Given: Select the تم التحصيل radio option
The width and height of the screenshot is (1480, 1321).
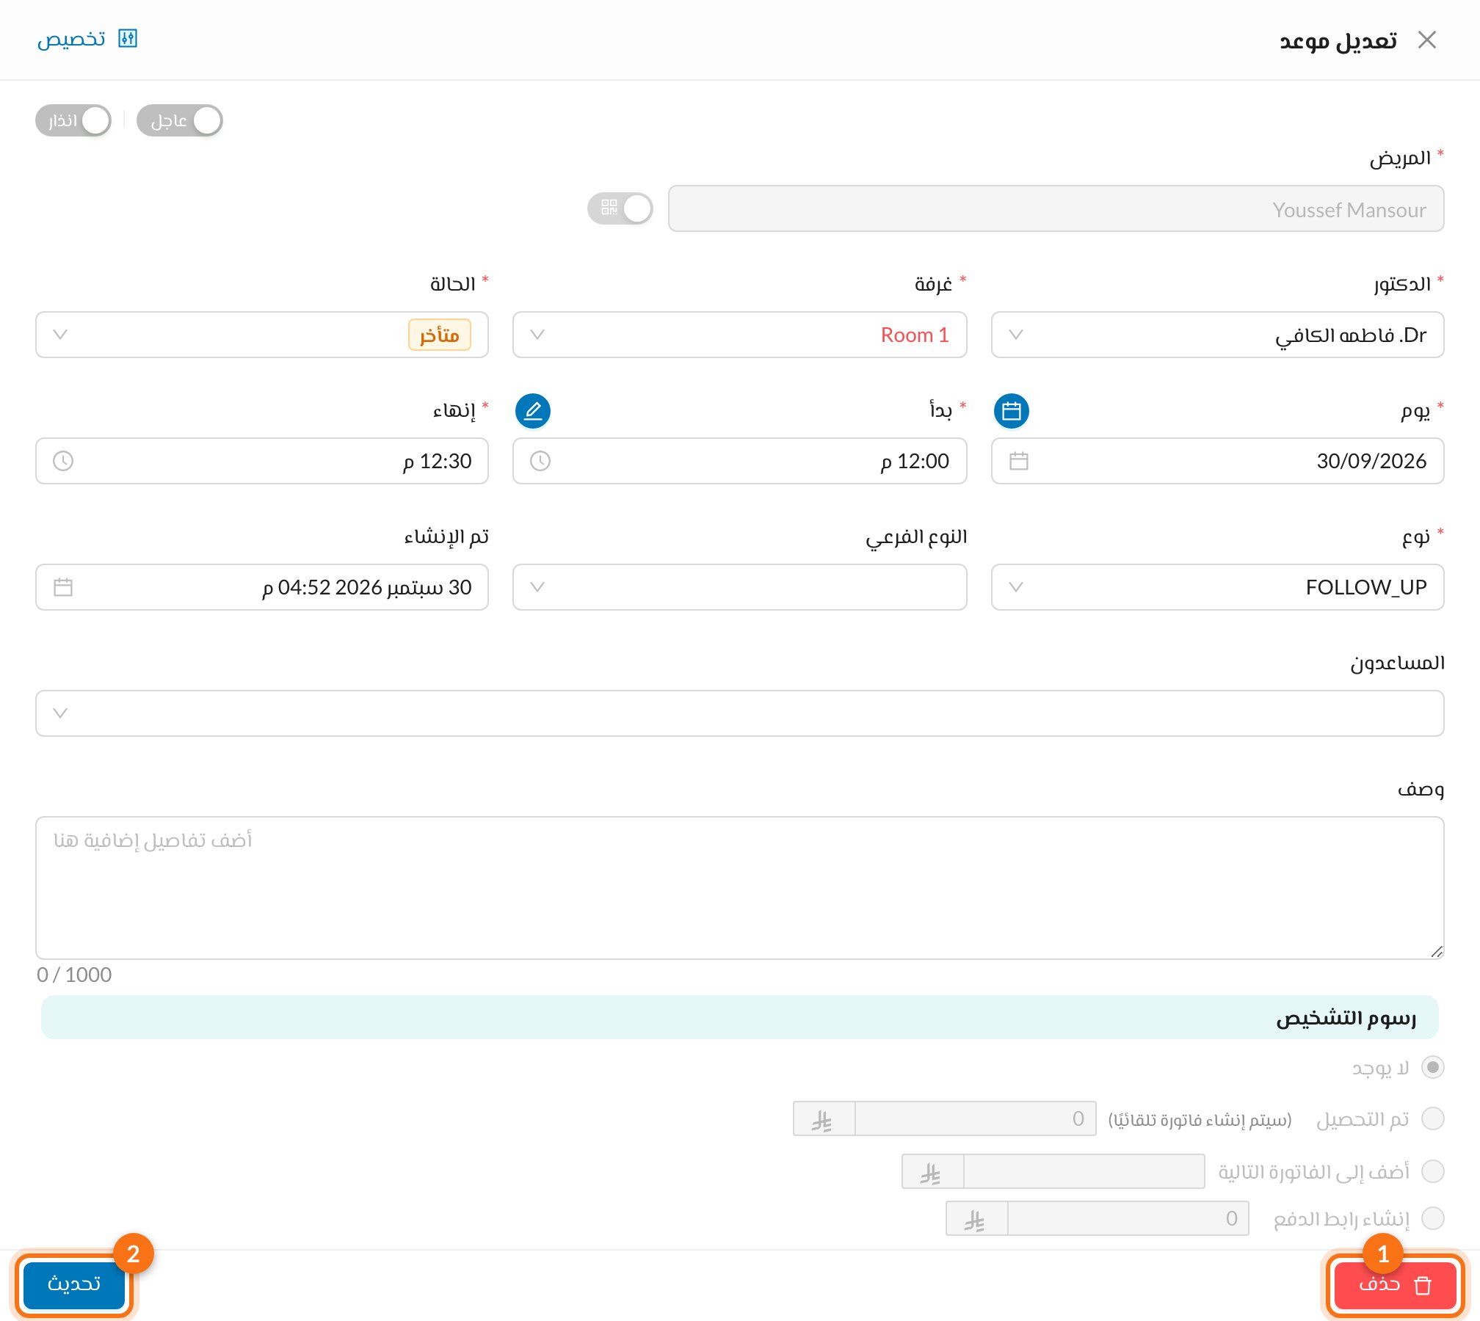Looking at the screenshot, I should point(1432,1118).
